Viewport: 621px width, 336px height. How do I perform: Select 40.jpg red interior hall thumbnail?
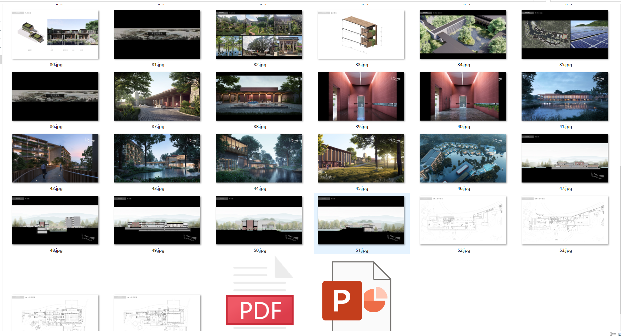click(463, 96)
